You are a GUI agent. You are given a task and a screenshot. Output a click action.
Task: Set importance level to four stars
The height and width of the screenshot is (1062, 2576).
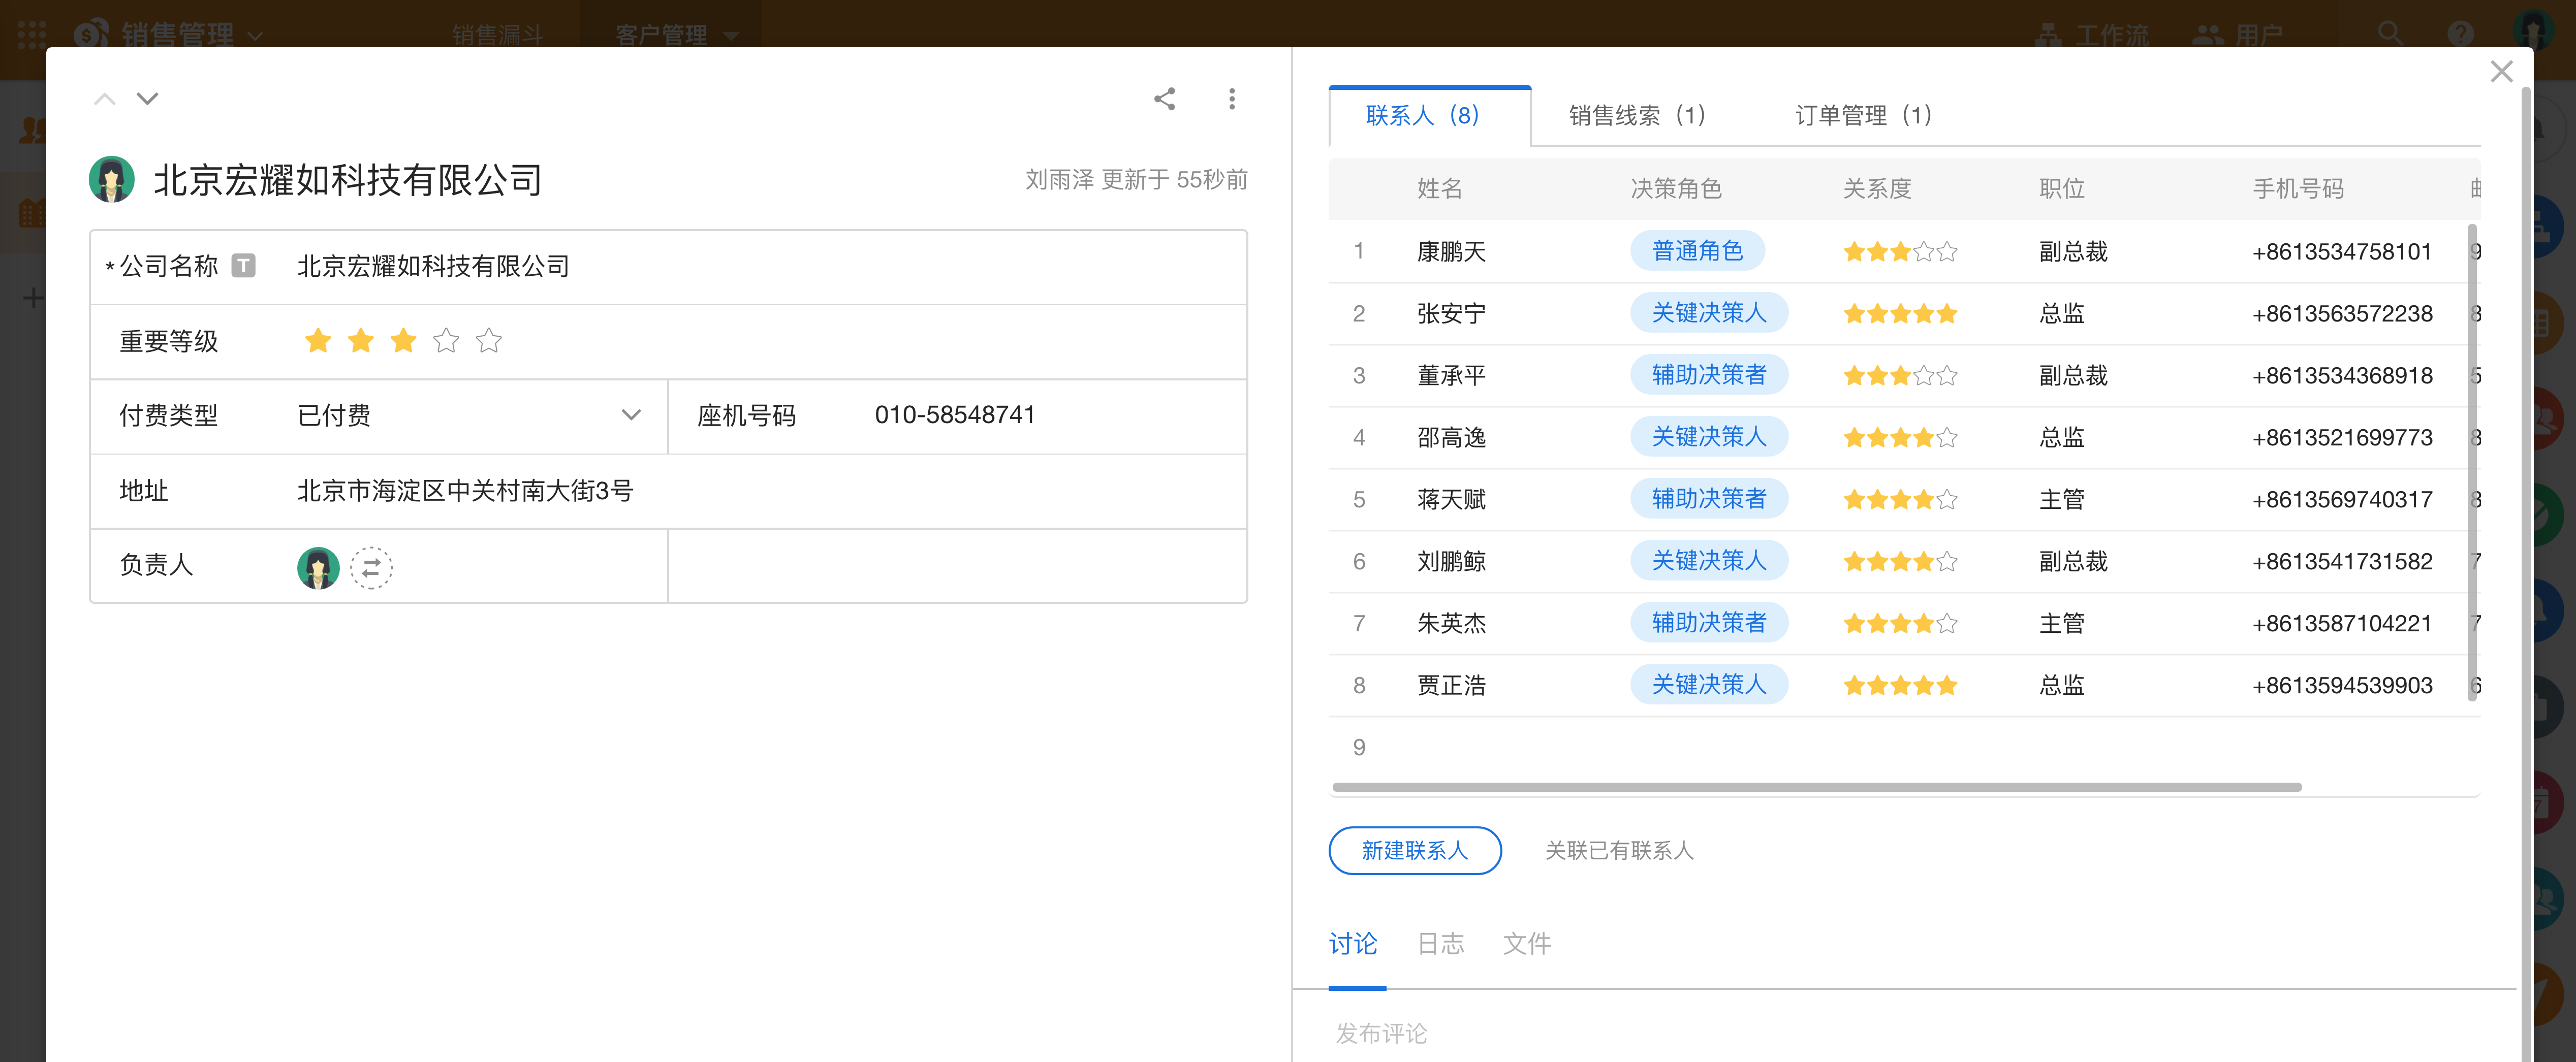446,341
